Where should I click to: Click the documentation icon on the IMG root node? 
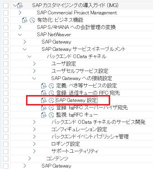[x=20, y=5]
